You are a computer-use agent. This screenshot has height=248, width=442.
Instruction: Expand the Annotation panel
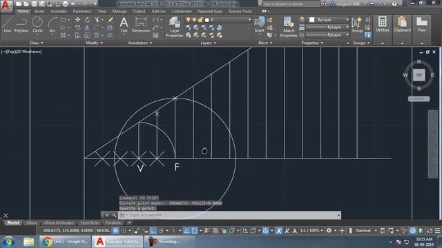(140, 43)
